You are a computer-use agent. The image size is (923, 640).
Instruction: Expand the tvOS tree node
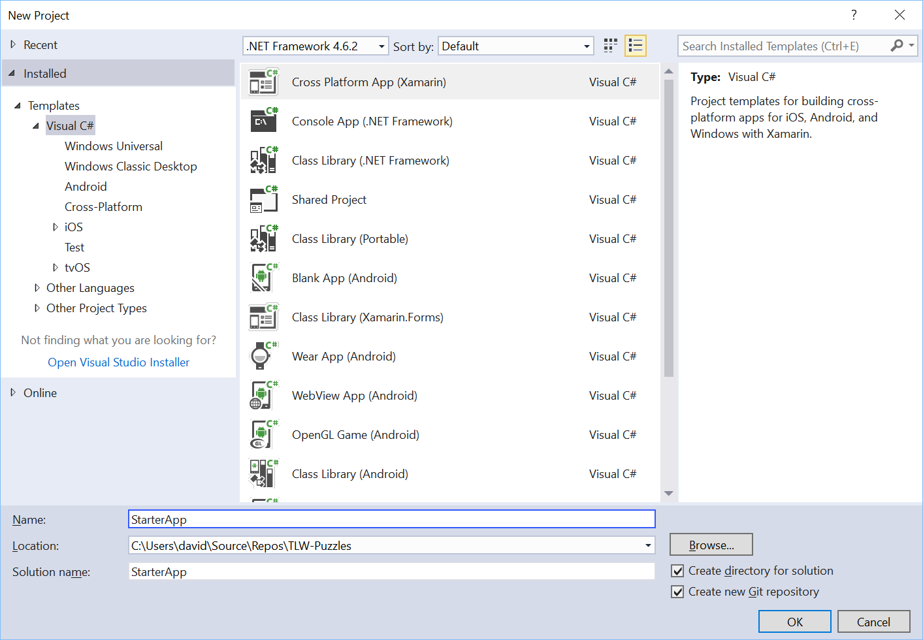click(x=56, y=268)
